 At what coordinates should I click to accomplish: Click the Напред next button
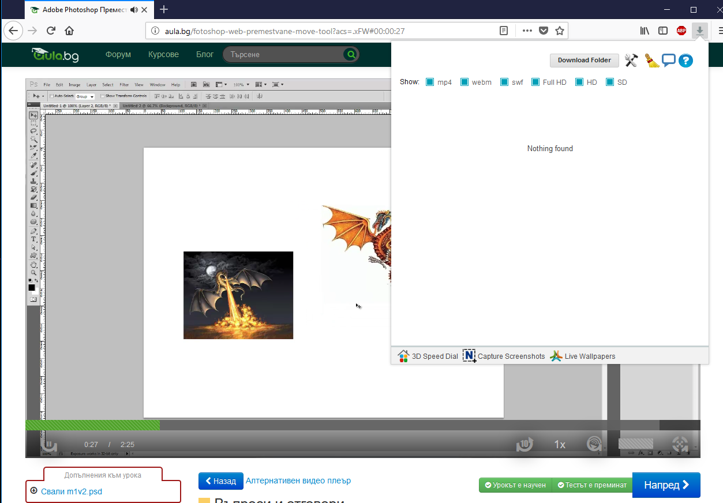(666, 485)
